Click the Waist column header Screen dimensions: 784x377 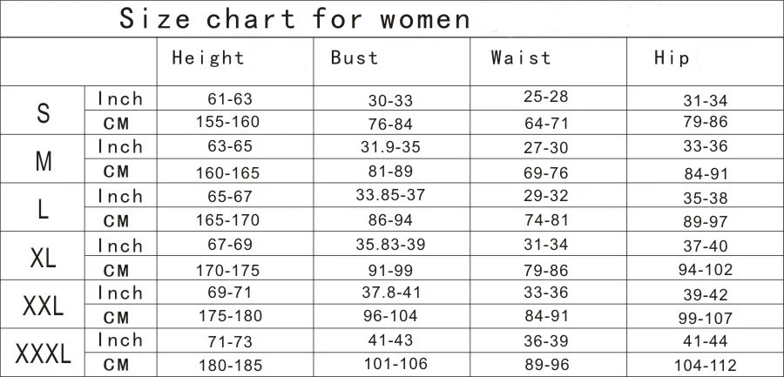pyautogui.click(x=521, y=59)
